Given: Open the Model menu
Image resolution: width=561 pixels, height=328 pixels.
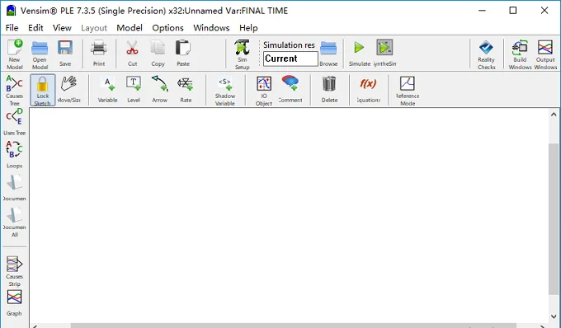Looking at the screenshot, I should pos(130,28).
